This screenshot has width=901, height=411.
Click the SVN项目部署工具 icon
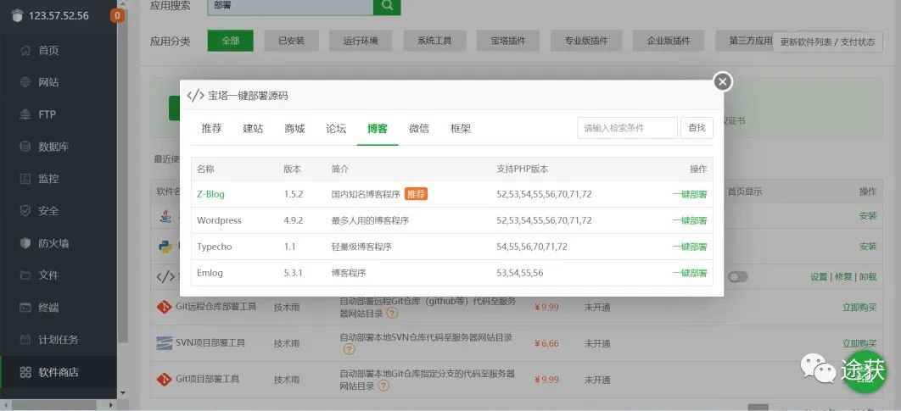pos(165,343)
